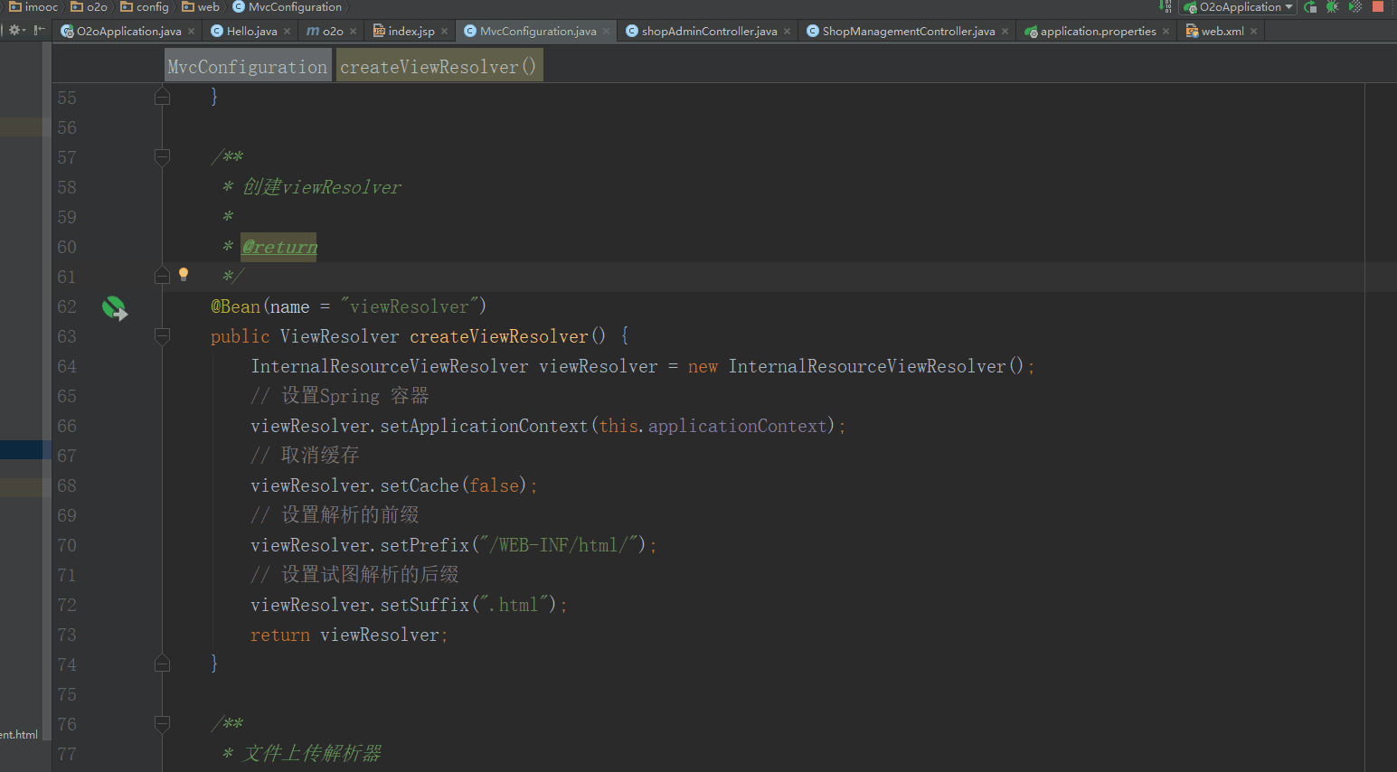The width and height of the screenshot is (1397, 772).
Task: Click the 文件上传解析器 comment text
Action: pos(311,753)
